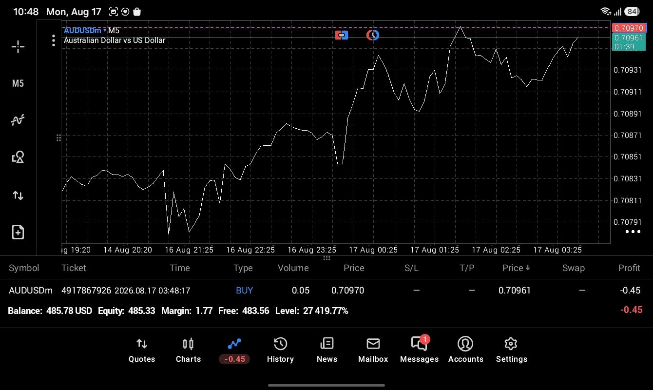Viewport: 653px width, 390px height.
Task: Tap the trade up-down arrows icon
Action: coord(18,195)
